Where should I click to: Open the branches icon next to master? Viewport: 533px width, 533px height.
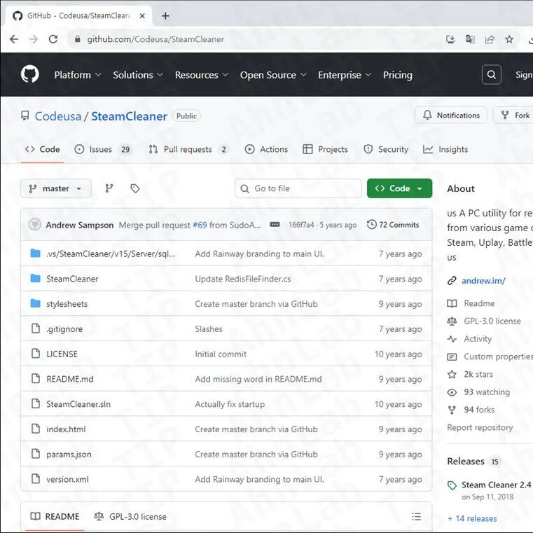click(109, 188)
